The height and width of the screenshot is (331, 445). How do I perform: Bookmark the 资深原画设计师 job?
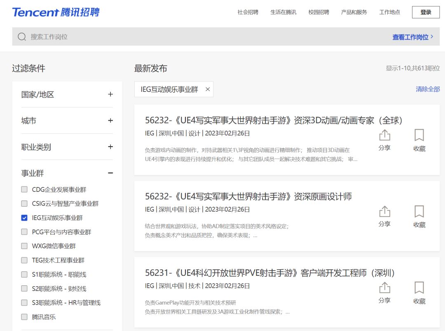(419, 217)
